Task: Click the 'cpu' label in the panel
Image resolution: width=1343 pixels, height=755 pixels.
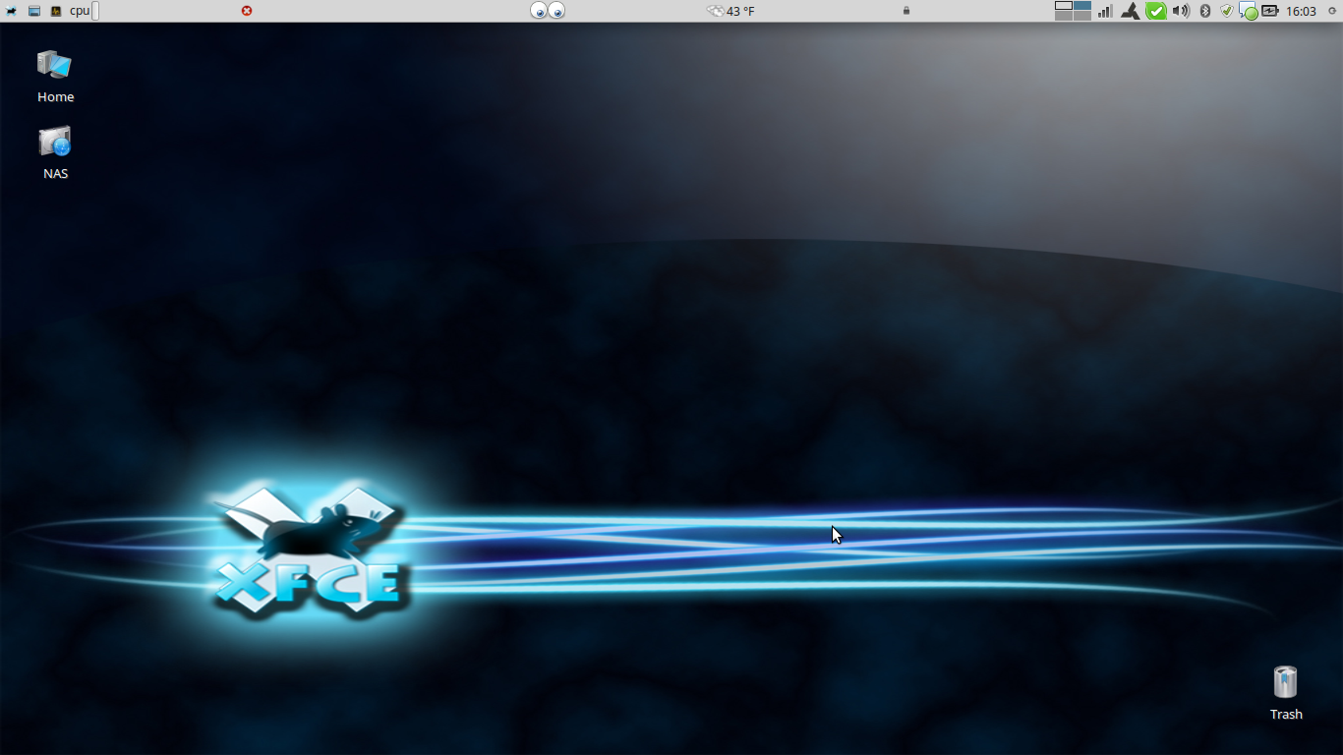Action: click(80, 11)
